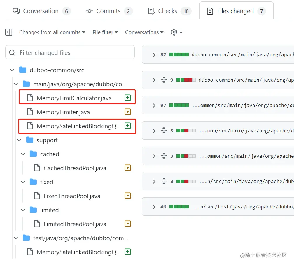Click the added icon beside the MemorySafeLinkedBlockingQ... file under main/java
This screenshot has height=265, width=294.
128,126
